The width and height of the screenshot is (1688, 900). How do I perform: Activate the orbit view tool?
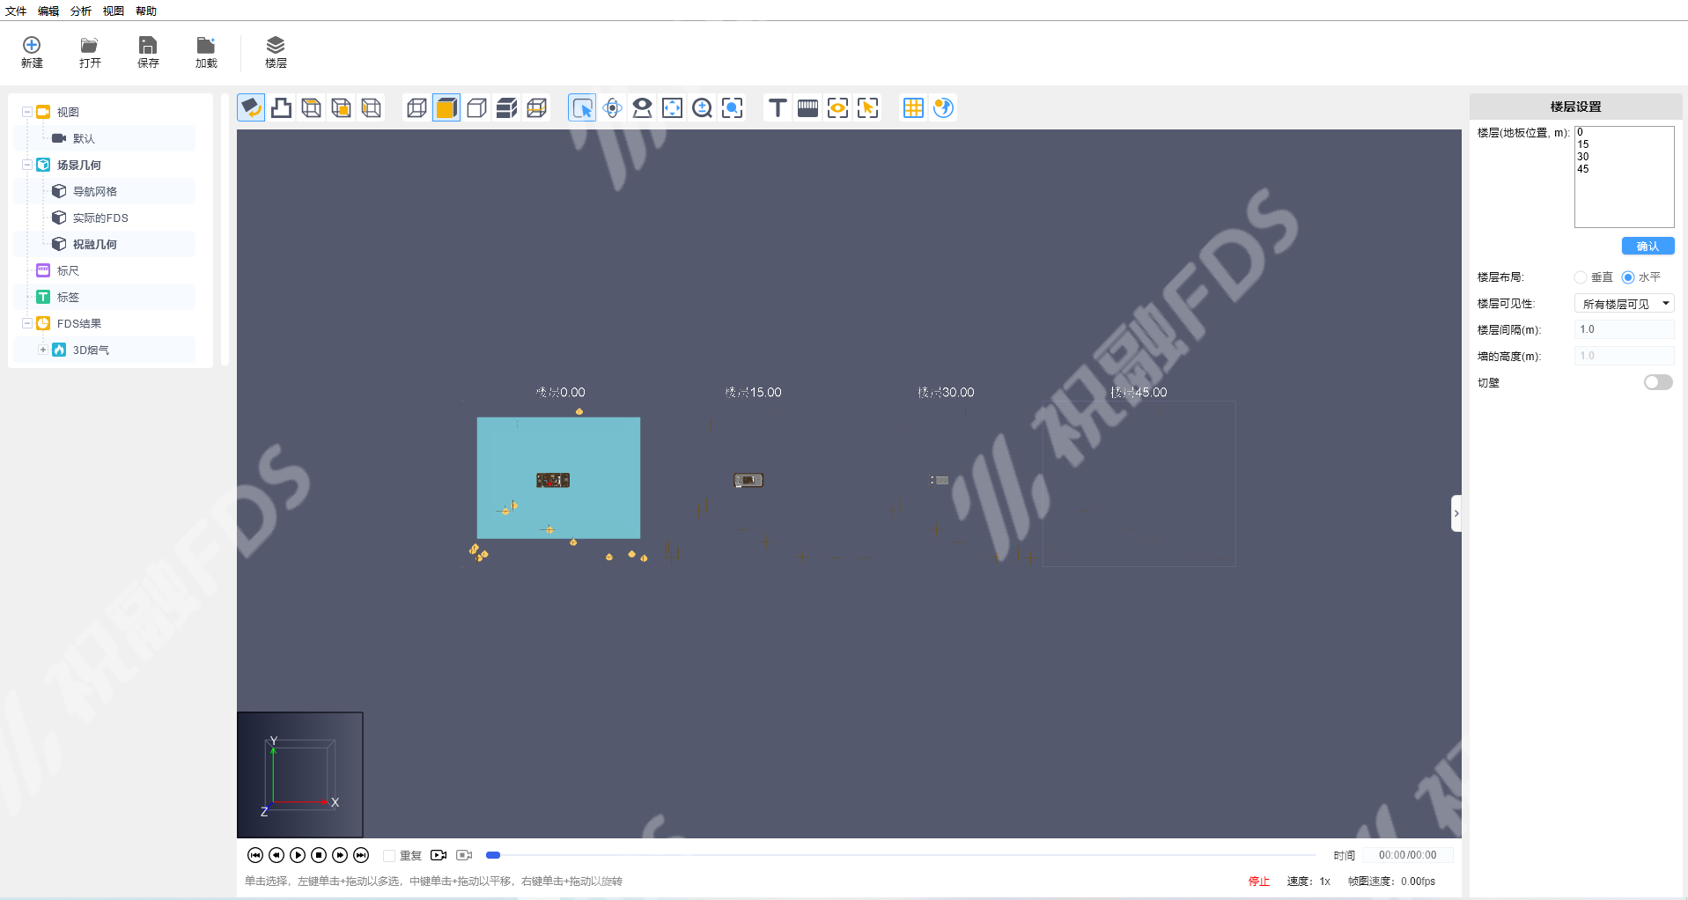pyautogui.click(x=613, y=108)
